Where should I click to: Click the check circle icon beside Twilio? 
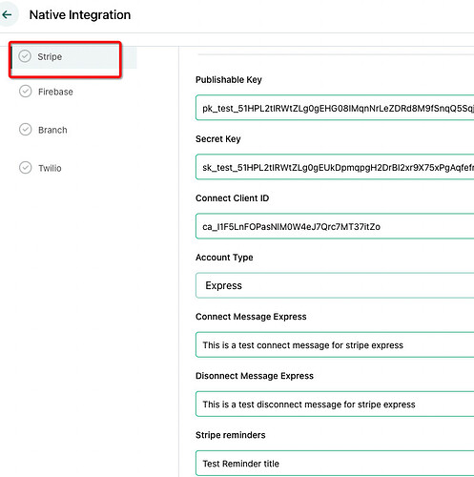point(26,168)
